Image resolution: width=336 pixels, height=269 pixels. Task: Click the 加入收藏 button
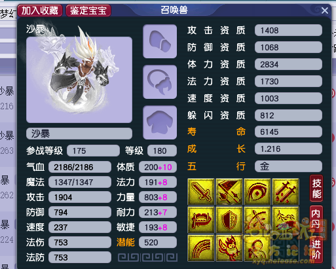[x=40, y=10]
